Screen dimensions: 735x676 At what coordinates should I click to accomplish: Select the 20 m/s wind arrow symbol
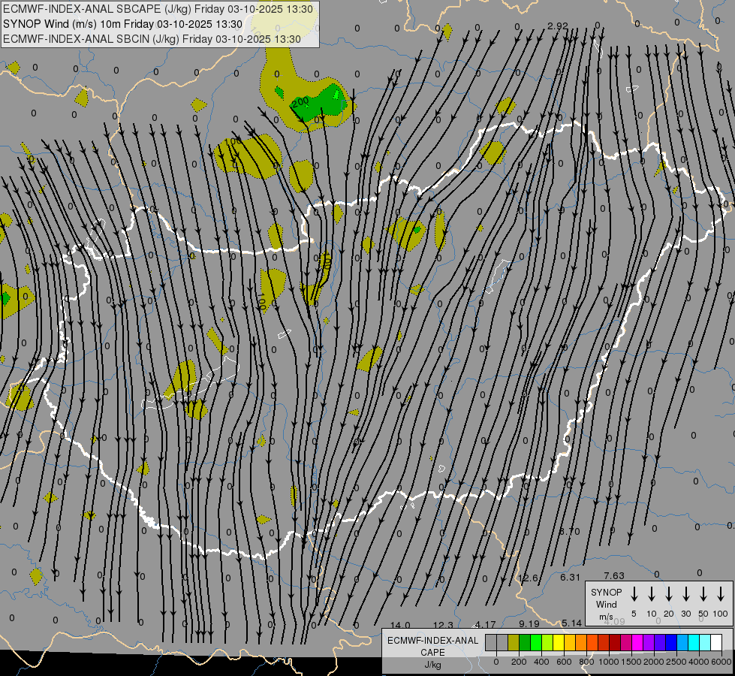tap(669, 594)
